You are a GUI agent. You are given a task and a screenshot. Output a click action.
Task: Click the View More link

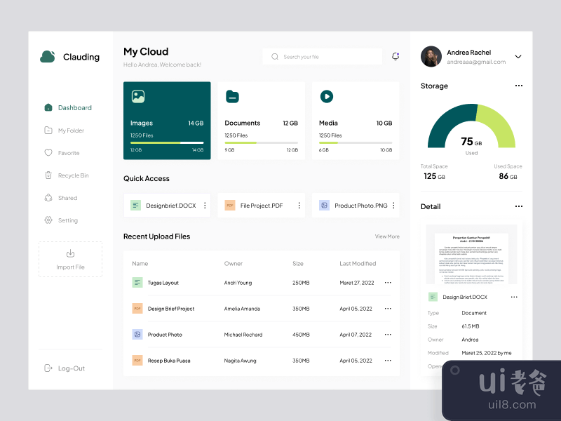coord(387,236)
